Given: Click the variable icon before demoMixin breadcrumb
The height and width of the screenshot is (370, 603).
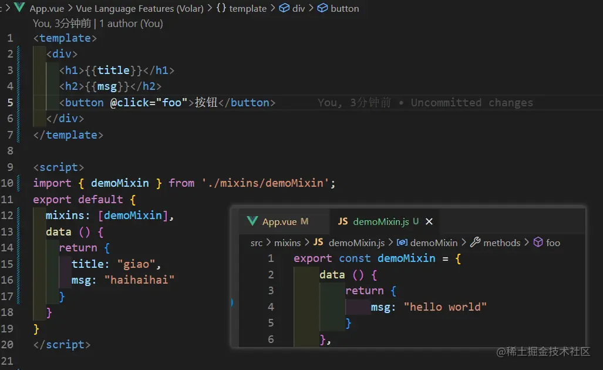Looking at the screenshot, I should [402, 243].
